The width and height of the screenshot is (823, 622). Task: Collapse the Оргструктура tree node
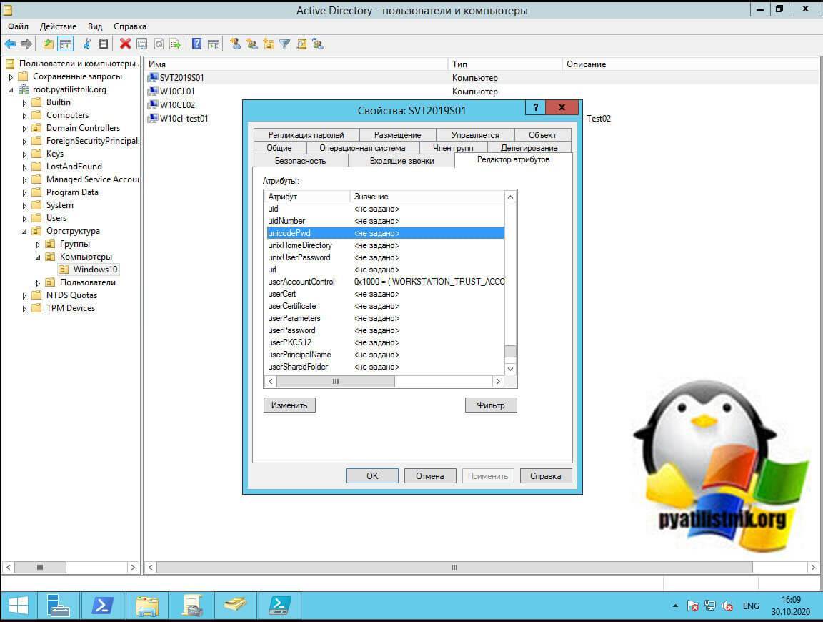(24, 231)
